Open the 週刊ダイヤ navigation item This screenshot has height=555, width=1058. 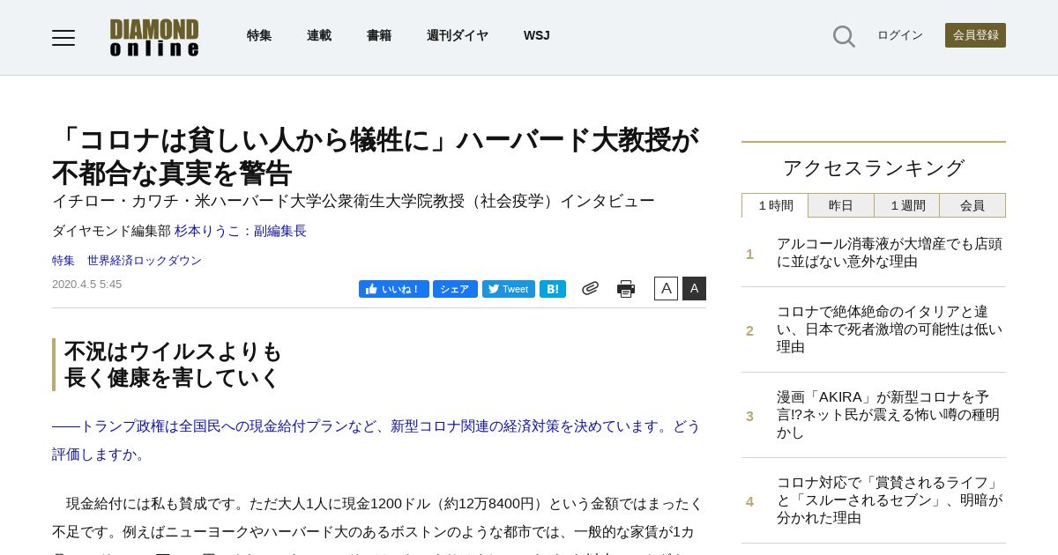[458, 35]
